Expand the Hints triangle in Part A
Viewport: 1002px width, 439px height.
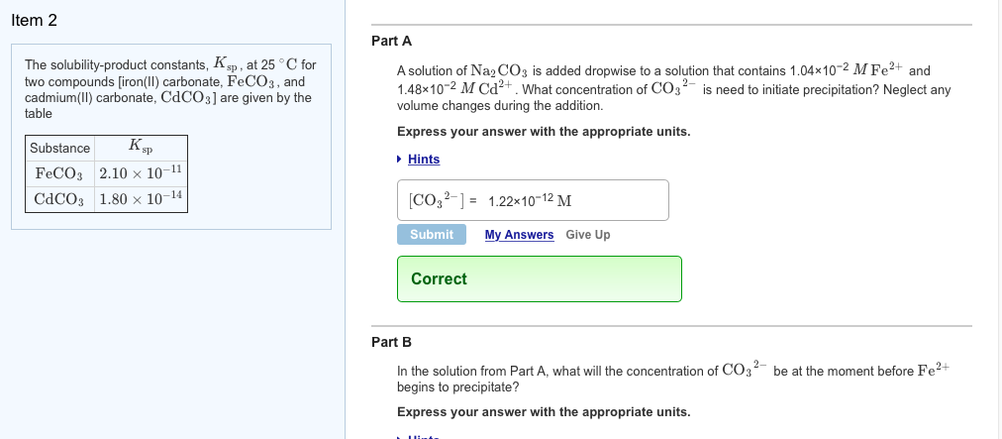coord(399,160)
